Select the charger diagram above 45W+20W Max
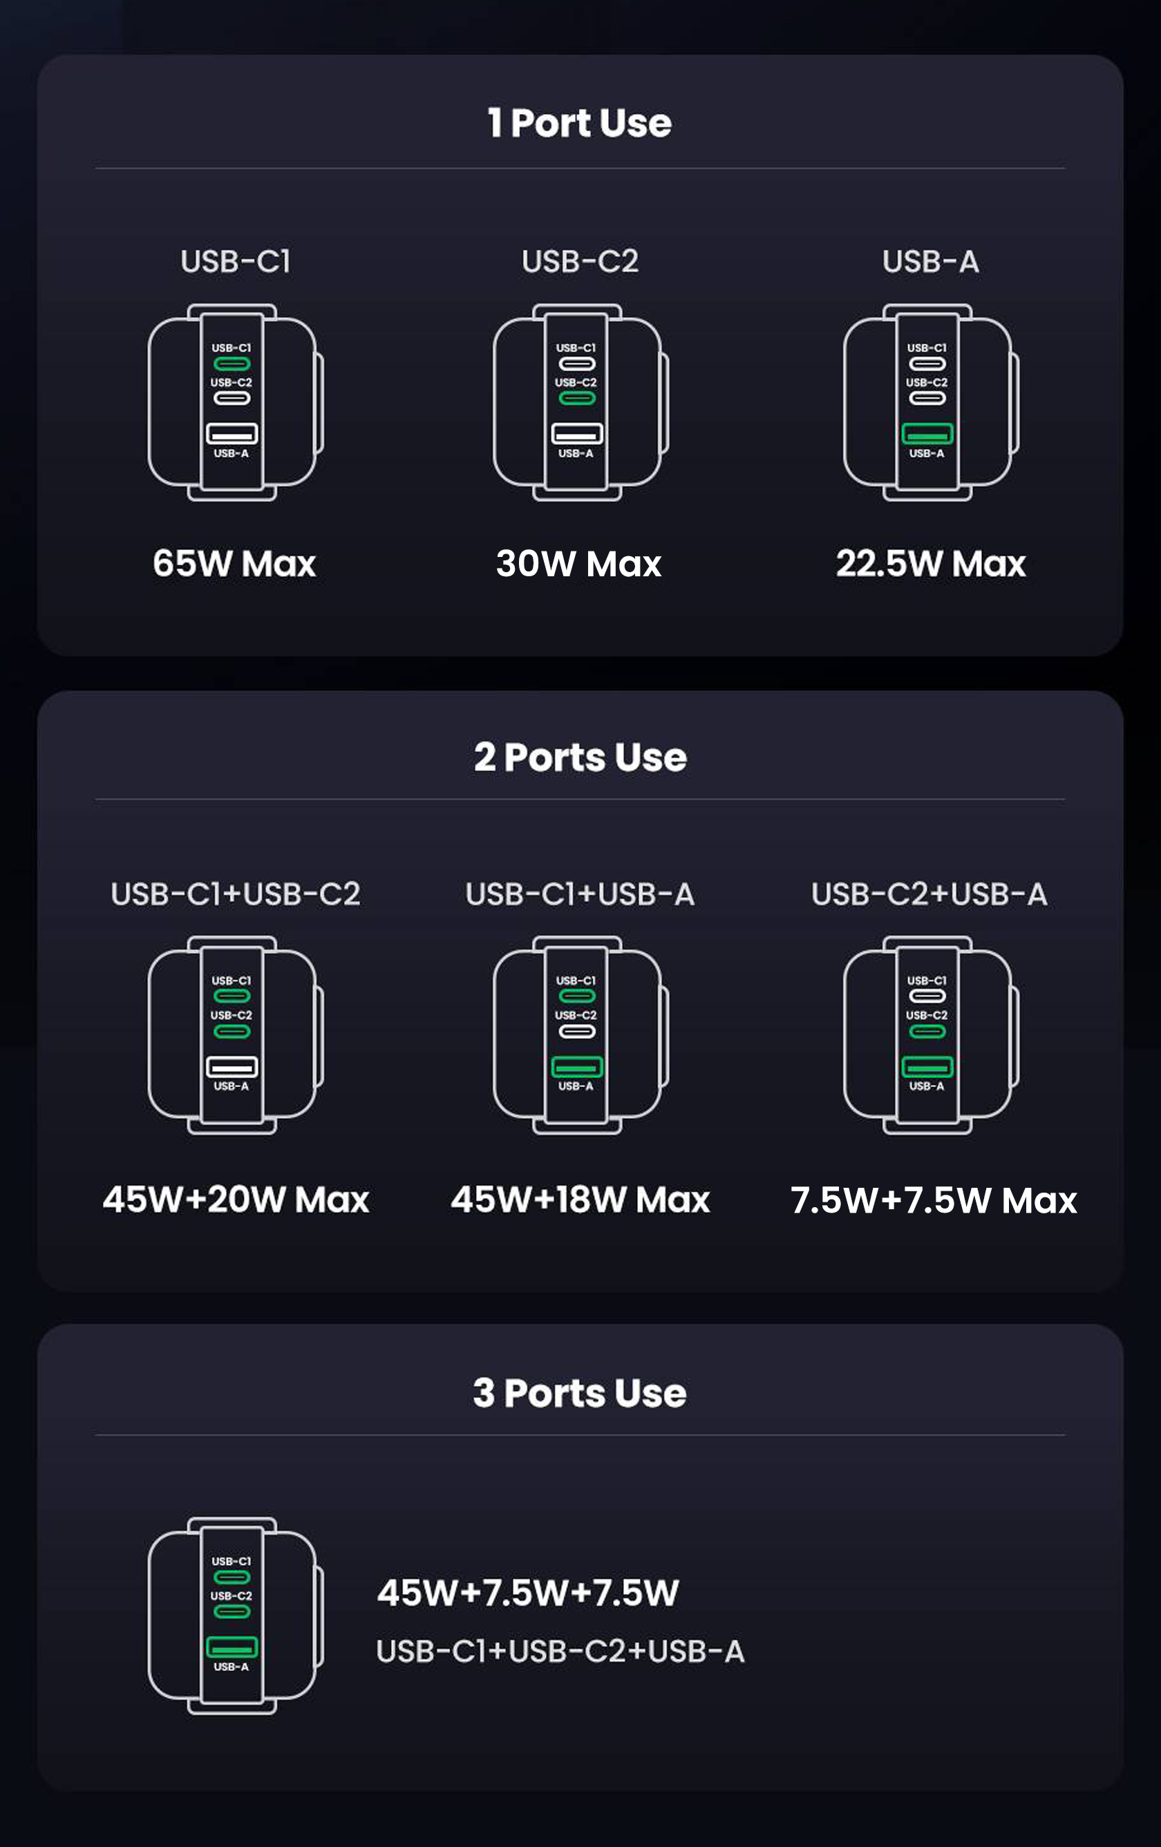 click(x=235, y=1034)
